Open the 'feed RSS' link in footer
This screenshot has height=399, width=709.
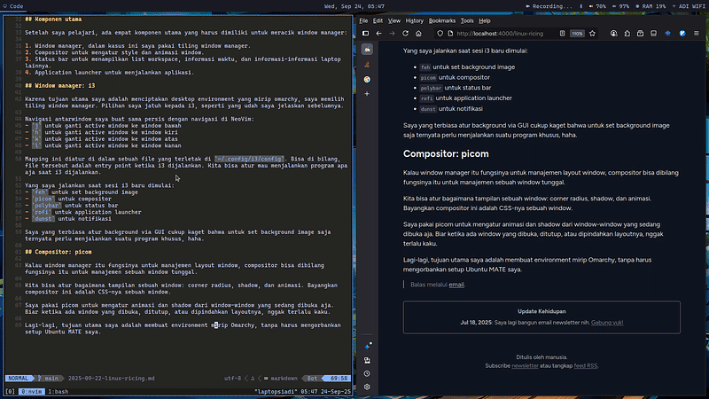coord(583,365)
